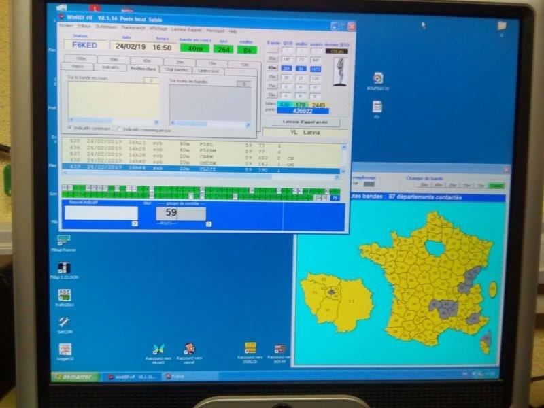Select the 'Indicatifs commençant par' radio option
The width and height of the screenshot is (544, 408).
click(119, 129)
